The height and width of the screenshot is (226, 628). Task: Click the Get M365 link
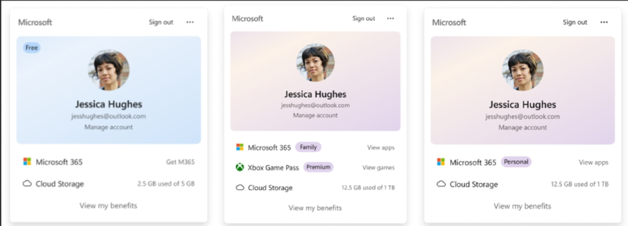[180, 162]
